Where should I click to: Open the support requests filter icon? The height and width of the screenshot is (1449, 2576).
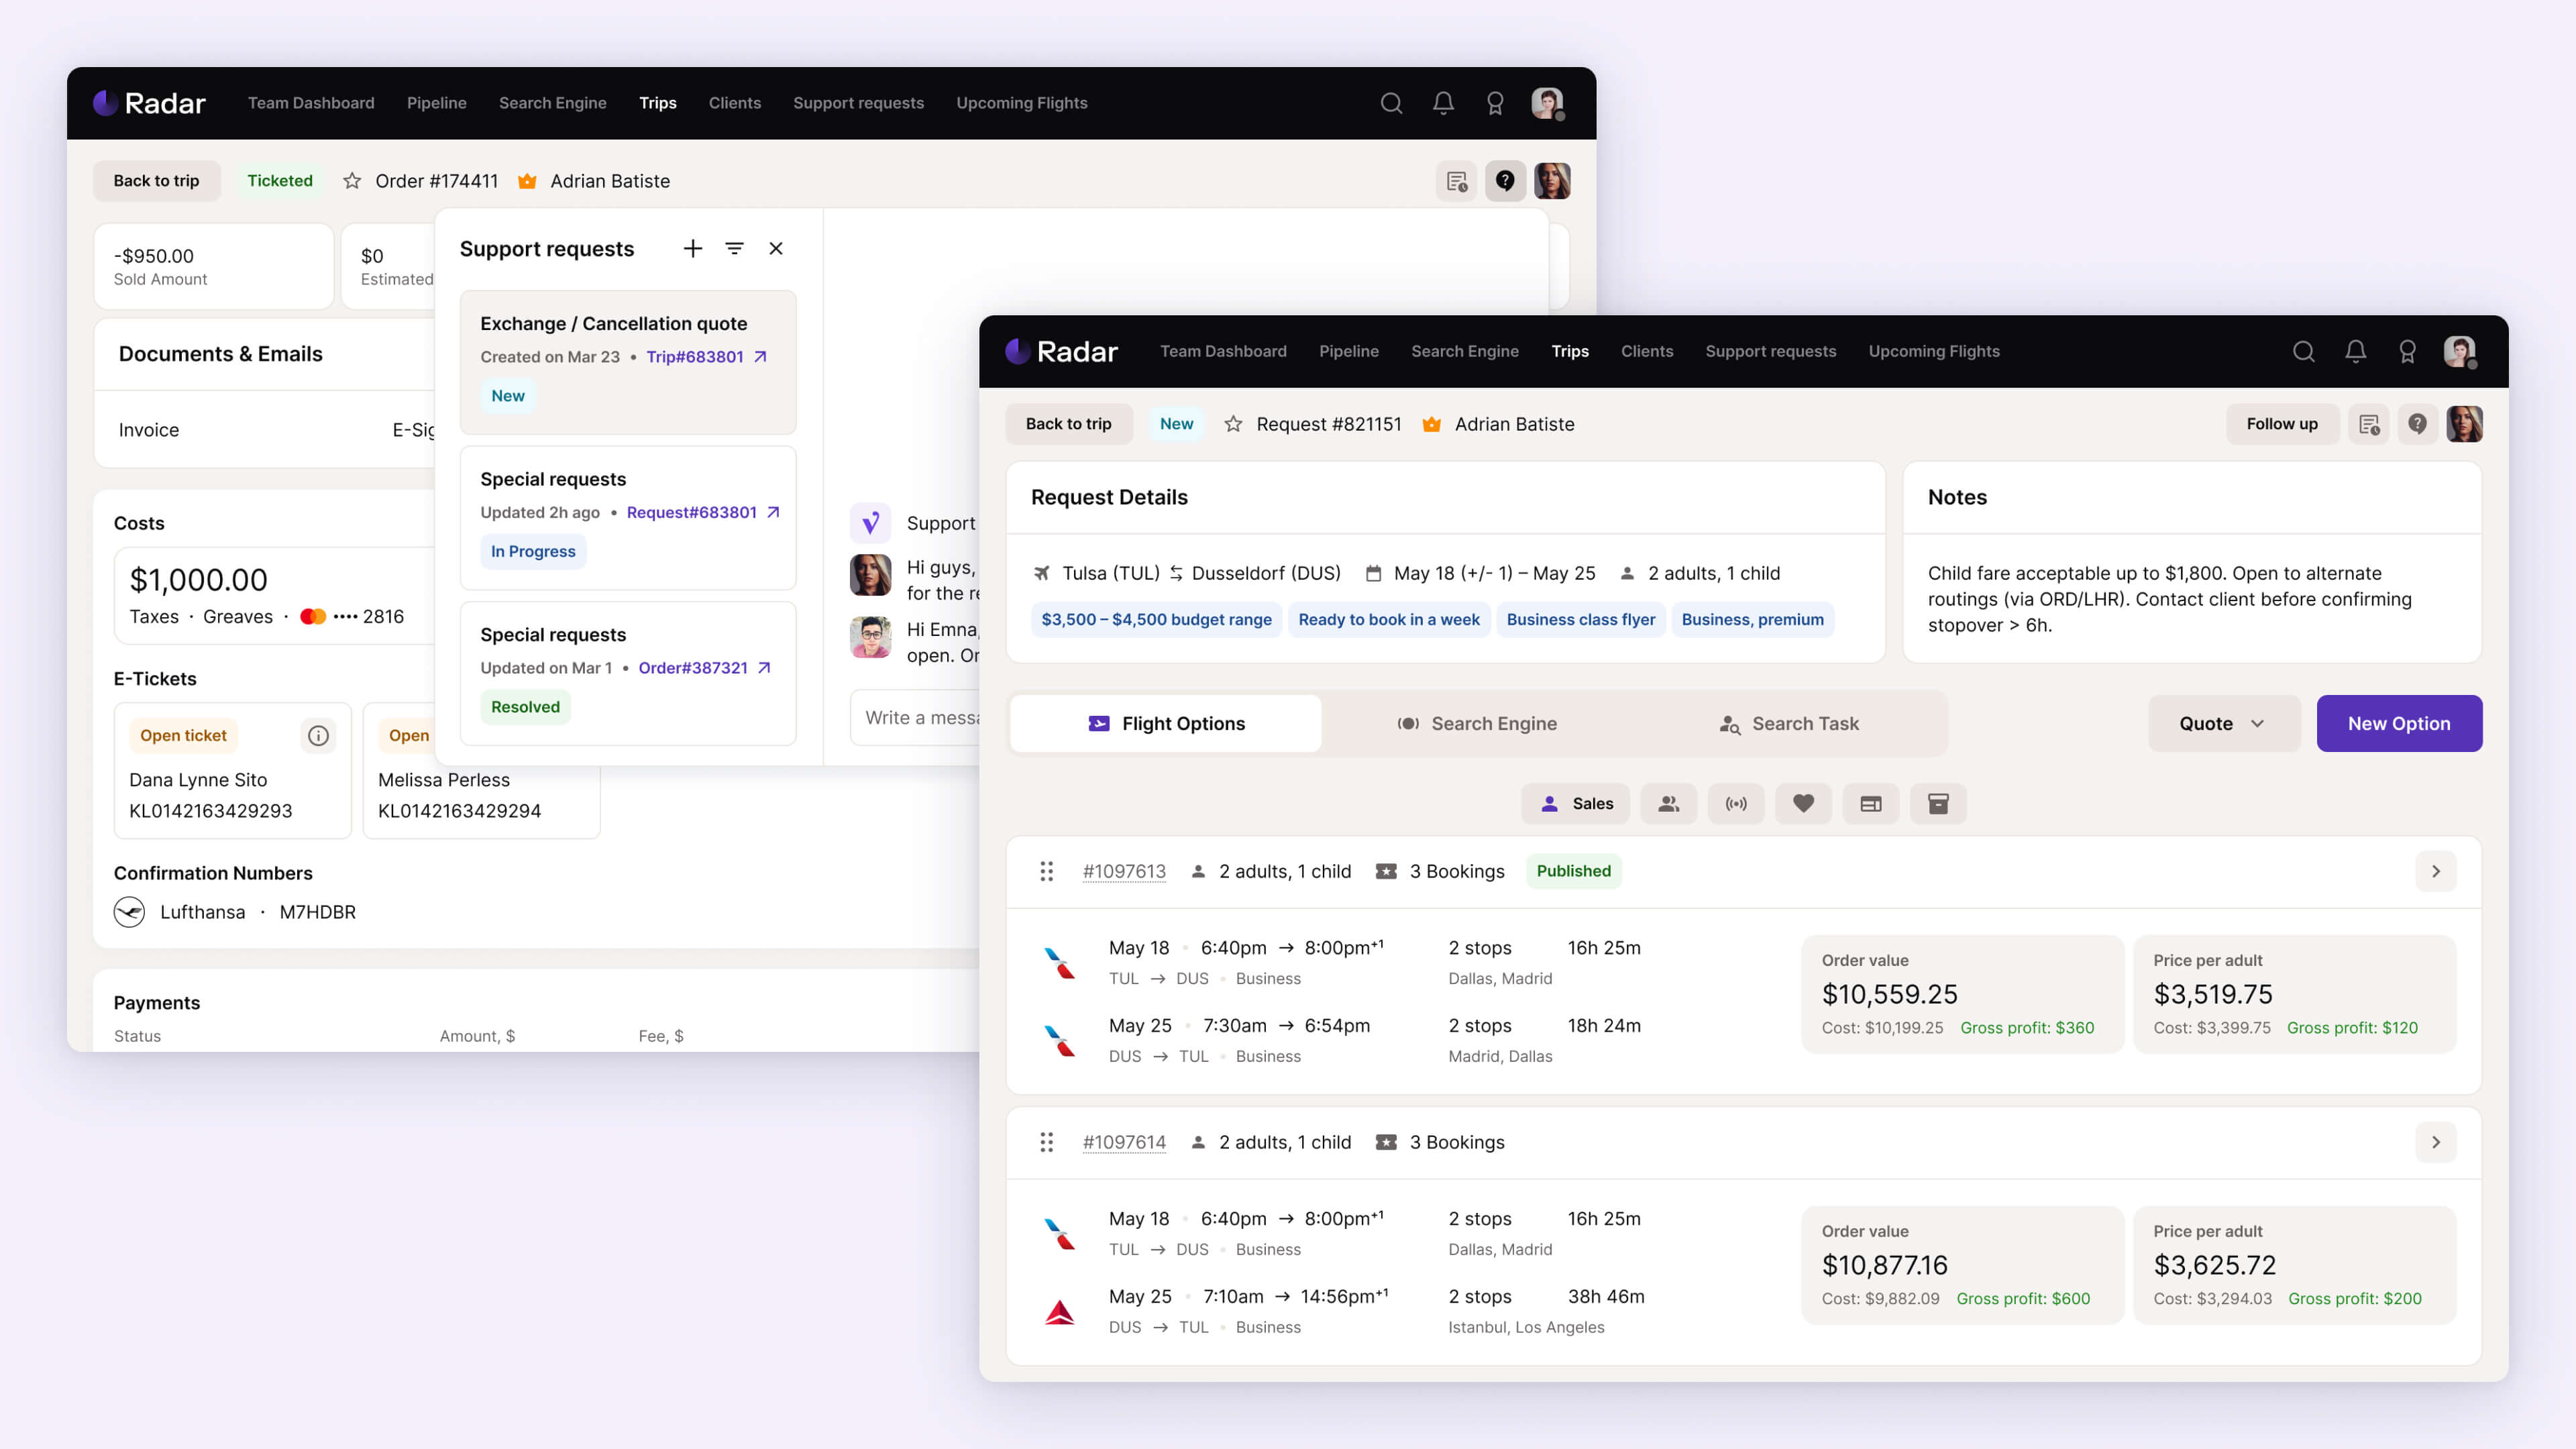tap(734, 248)
